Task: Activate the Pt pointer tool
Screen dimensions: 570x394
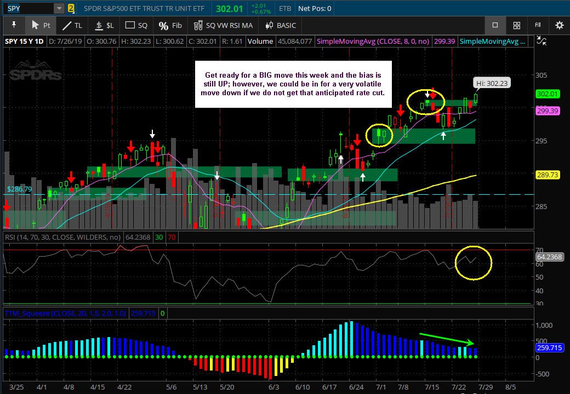Action: click(41, 25)
